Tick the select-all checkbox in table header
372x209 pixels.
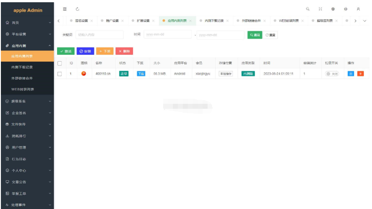click(60, 63)
